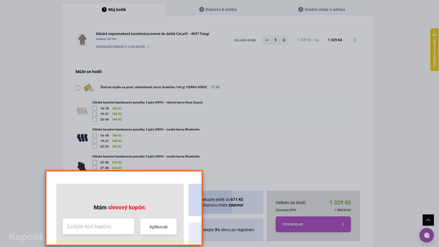The width and height of the screenshot is (439, 247).
Task: Click the quantity field showing 1
Action: point(275,40)
